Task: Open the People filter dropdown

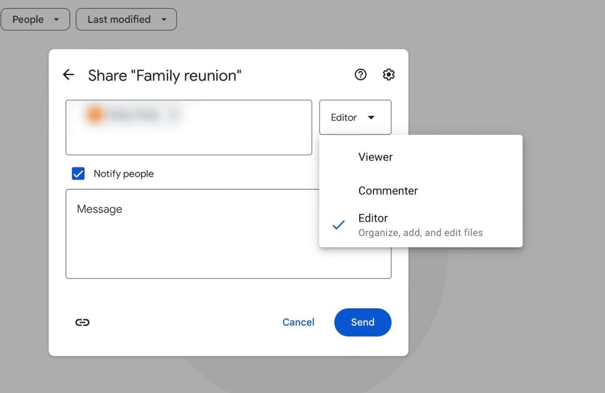Action: (35, 19)
